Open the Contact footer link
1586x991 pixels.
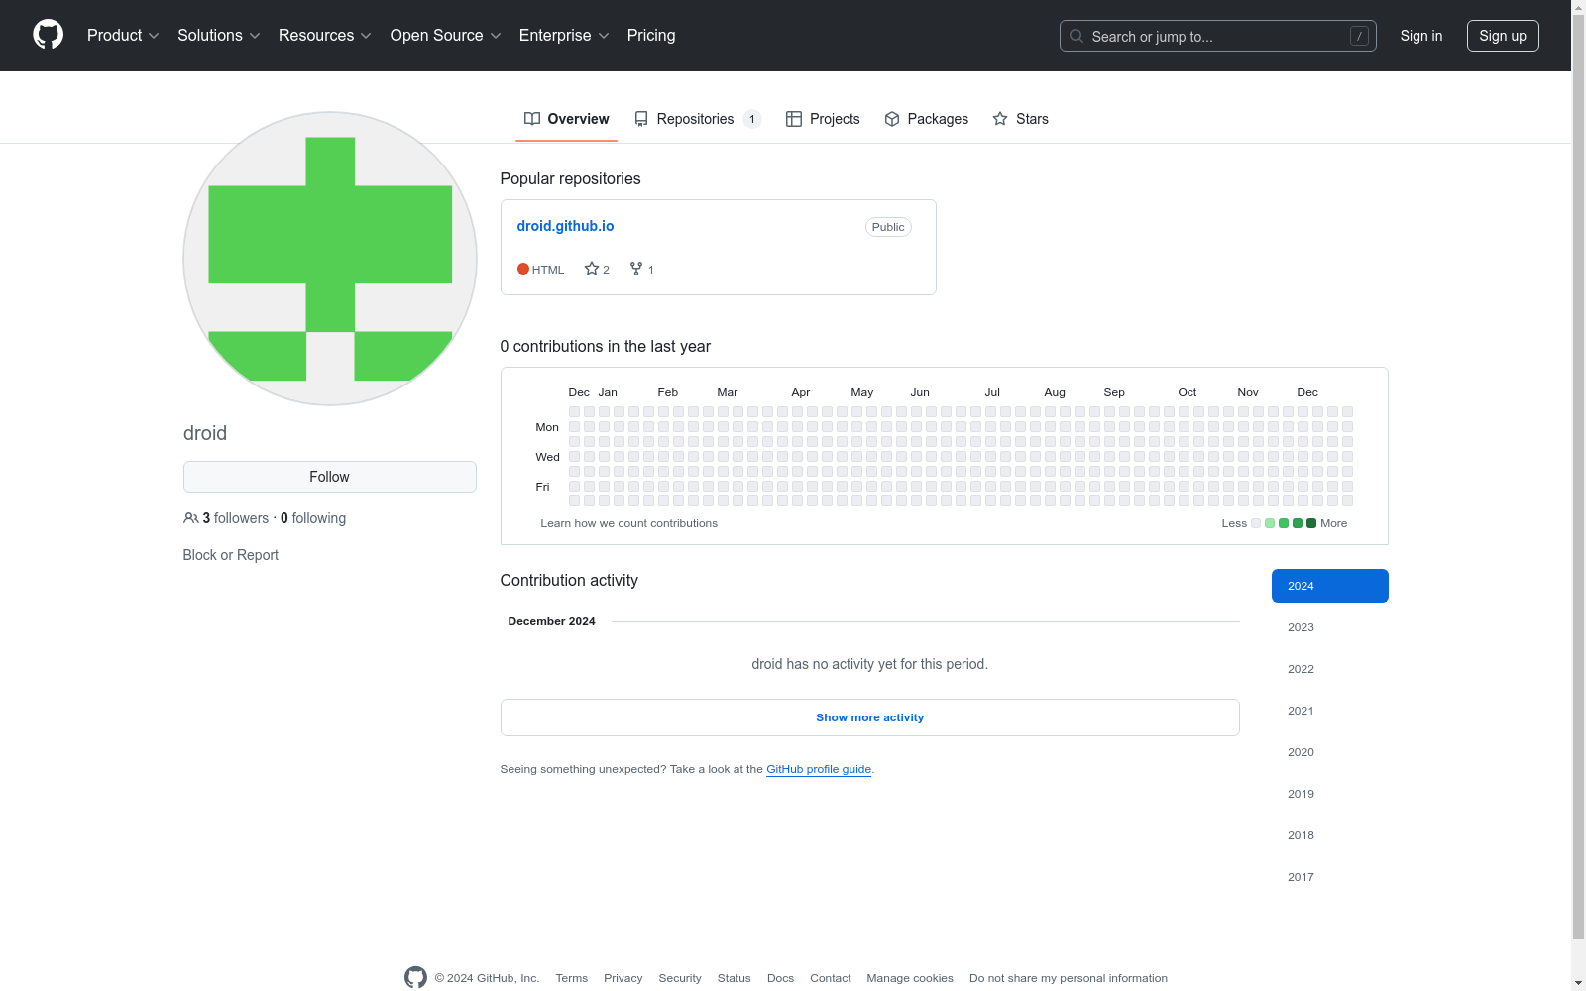831,978
